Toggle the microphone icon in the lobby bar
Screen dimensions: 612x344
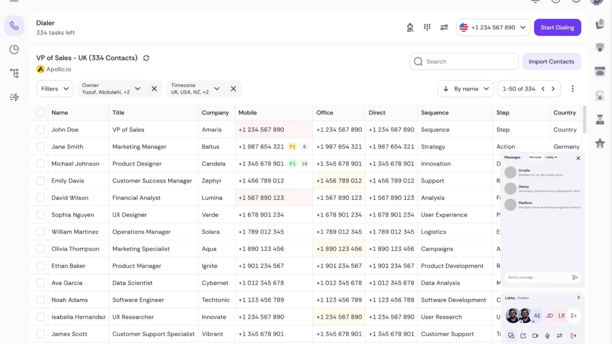pos(547,335)
